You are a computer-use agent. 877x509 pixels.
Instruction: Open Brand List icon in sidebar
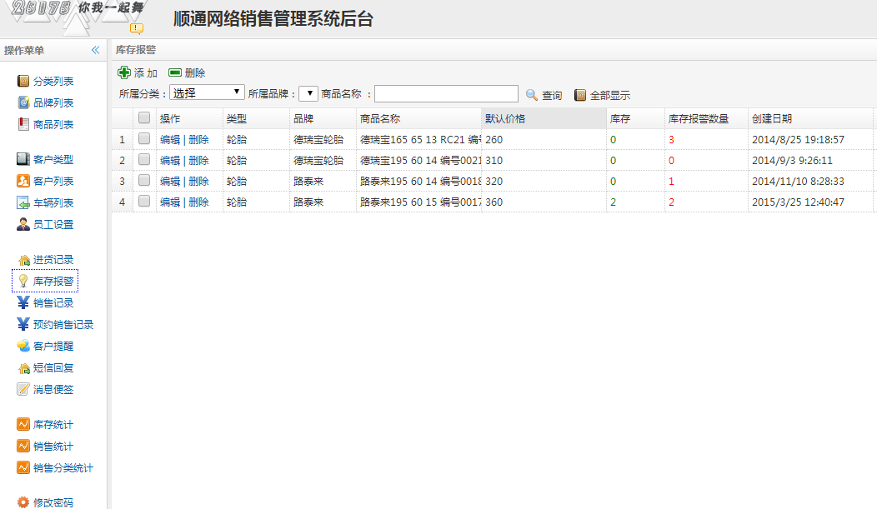point(23,103)
